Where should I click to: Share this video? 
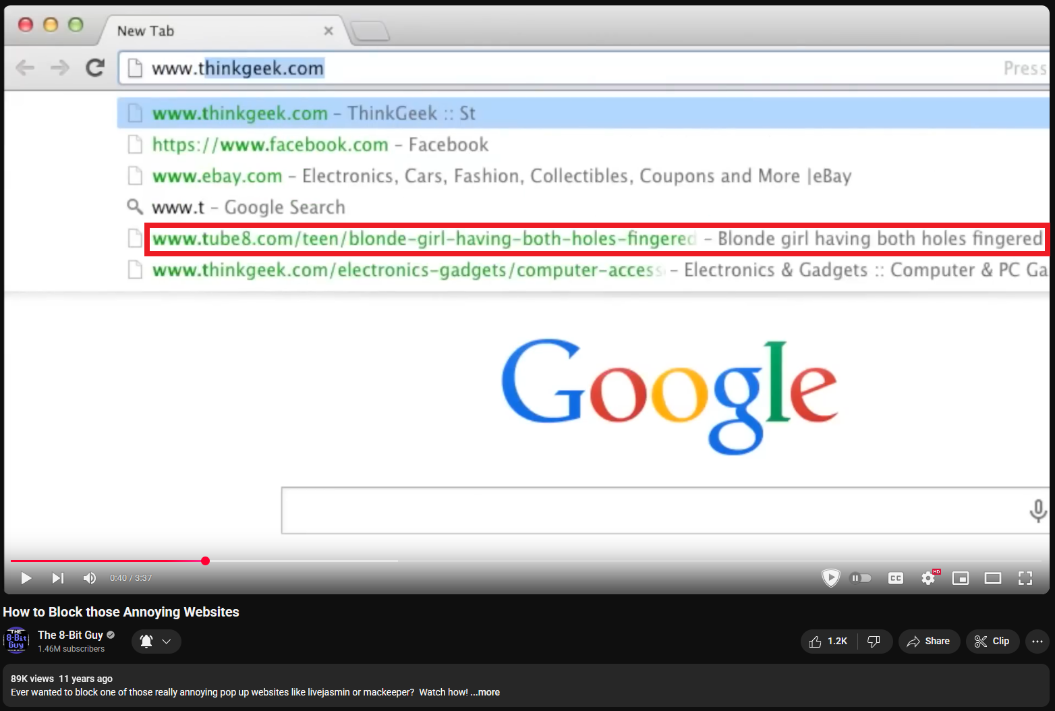[929, 642]
